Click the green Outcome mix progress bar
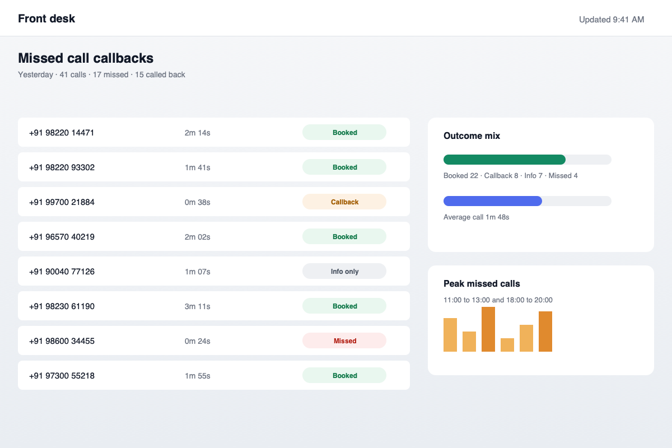This screenshot has height=448, width=672. pyautogui.click(x=505, y=160)
